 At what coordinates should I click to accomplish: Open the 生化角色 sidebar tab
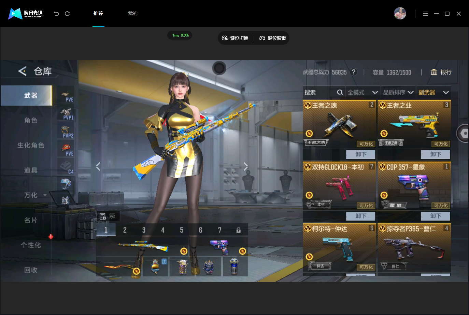[x=30, y=145]
